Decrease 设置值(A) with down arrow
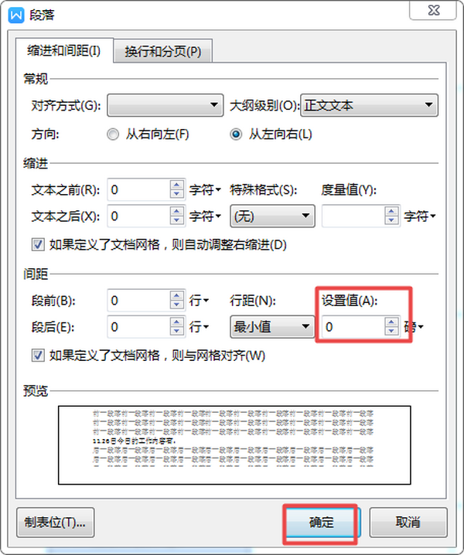 [x=391, y=332]
